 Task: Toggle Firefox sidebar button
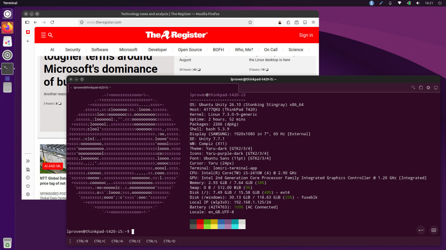[x=27, y=22]
